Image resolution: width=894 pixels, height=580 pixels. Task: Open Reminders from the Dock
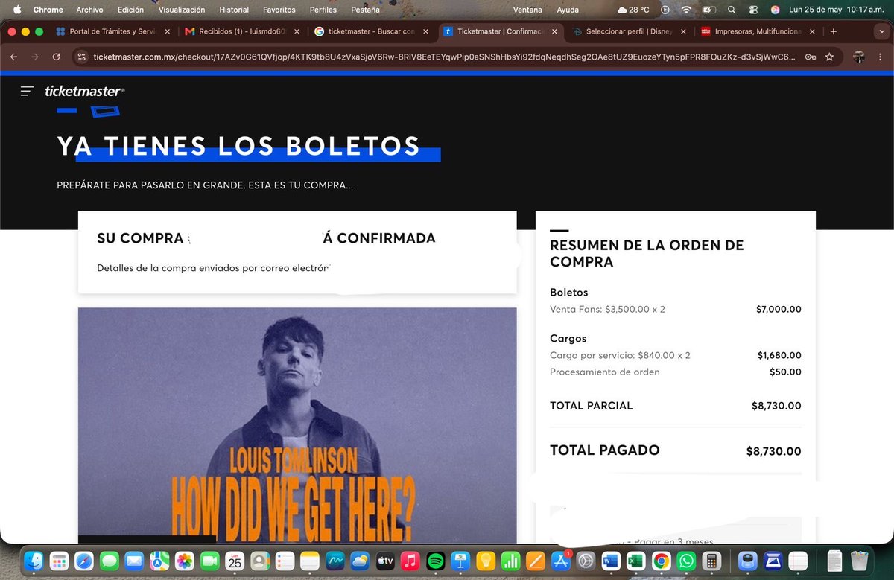285,560
